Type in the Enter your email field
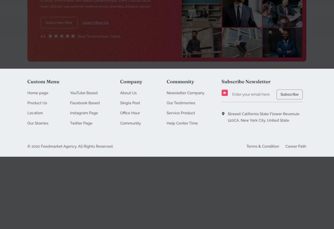Viewport: 334px width, 229px height. coord(251,94)
